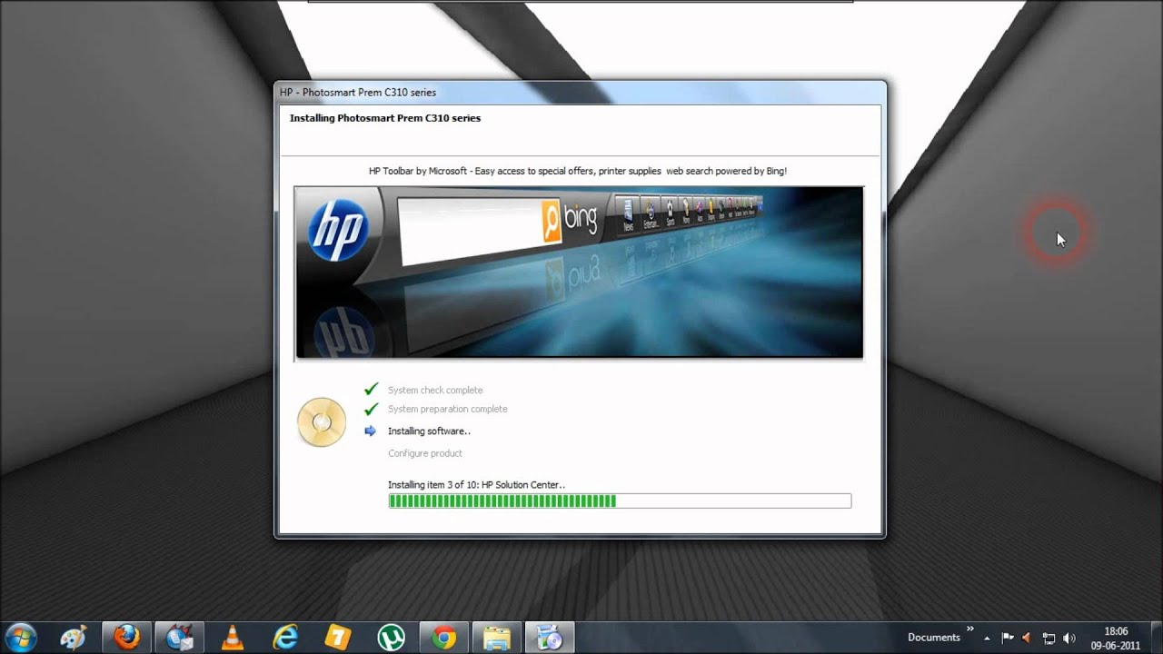Open the volume speaker tray icon
The image size is (1163, 654).
pos(1069,638)
